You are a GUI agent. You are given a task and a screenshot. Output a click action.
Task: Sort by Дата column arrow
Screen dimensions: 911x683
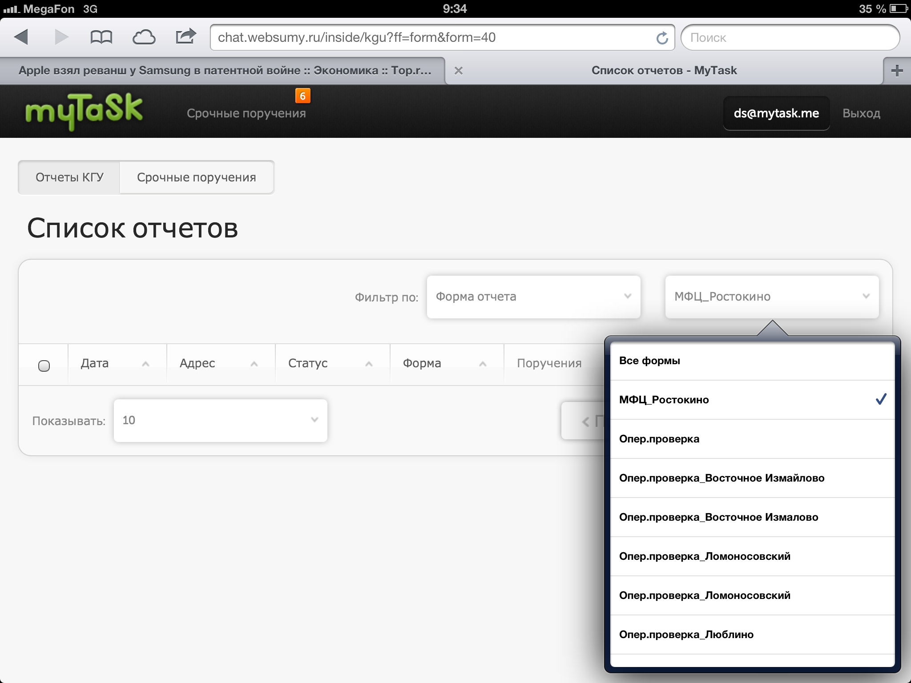click(145, 364)
